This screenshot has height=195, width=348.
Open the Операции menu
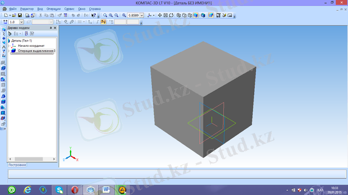(54, 9)
